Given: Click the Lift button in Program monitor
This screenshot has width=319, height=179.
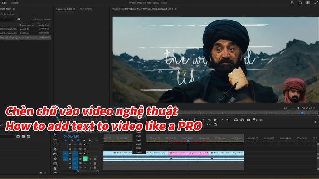Looking at the screenshot, I should pos(236,120).
